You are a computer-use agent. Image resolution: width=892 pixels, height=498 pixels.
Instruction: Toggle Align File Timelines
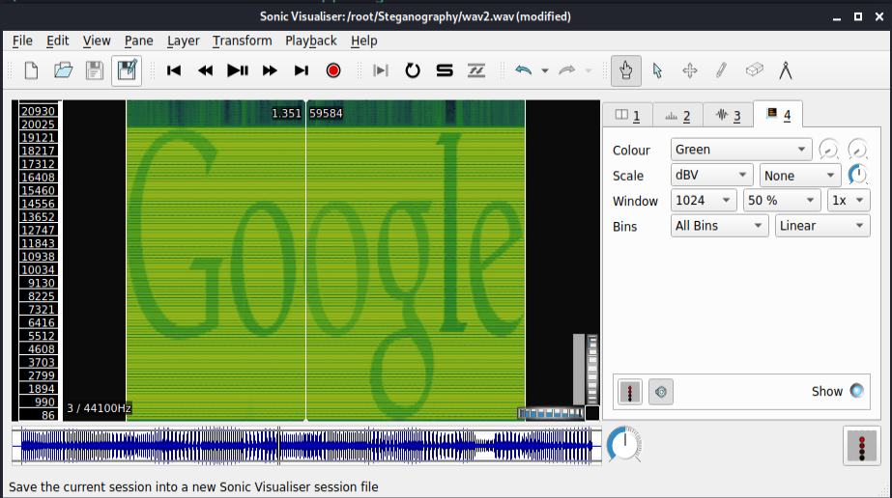pyautogui.click(x=476, y=71)
